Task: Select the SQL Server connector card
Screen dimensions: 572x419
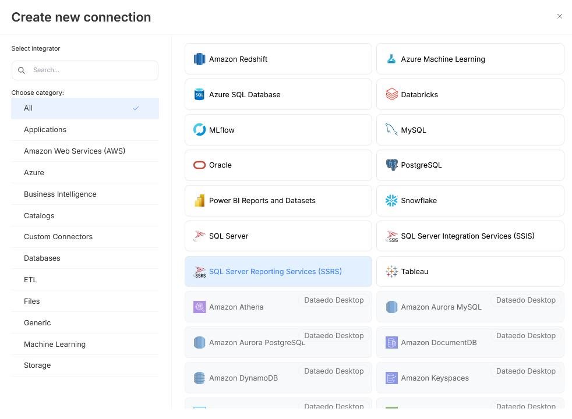Action: click(x=278, y=236)
